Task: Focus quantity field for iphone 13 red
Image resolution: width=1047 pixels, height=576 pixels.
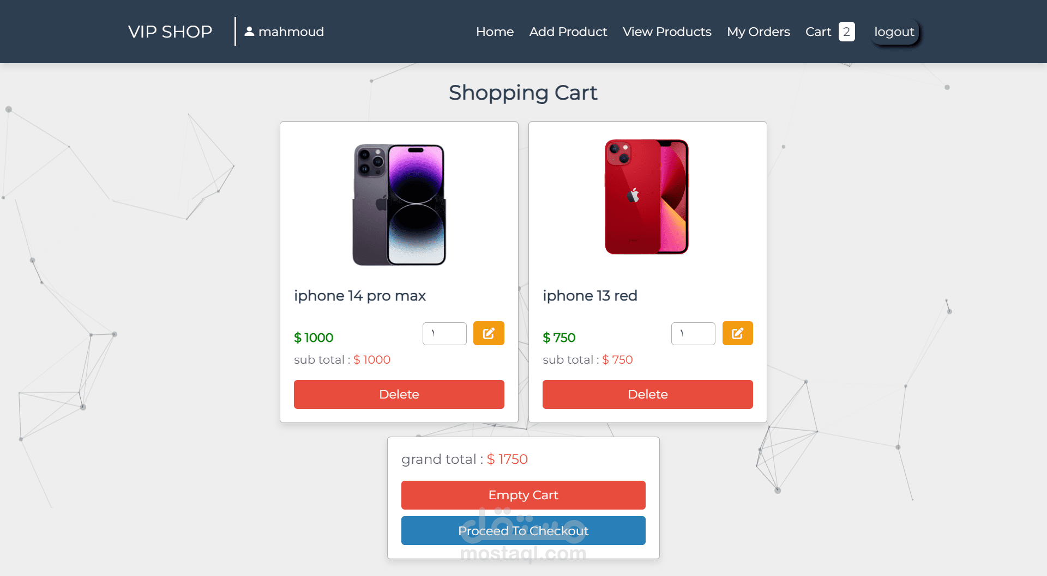Action: (x=693, y=333)
